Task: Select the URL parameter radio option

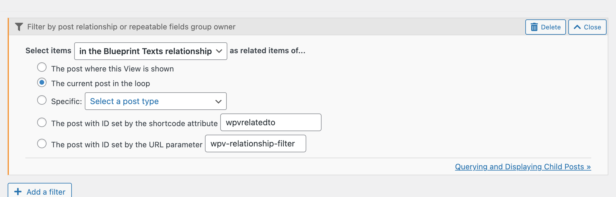Action: (42, 143)
